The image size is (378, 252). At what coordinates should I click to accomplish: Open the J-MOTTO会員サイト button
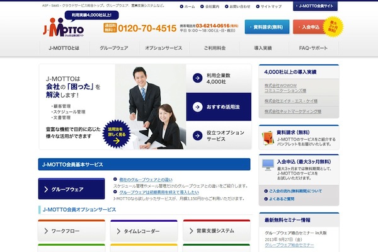[x=315, y=6]
